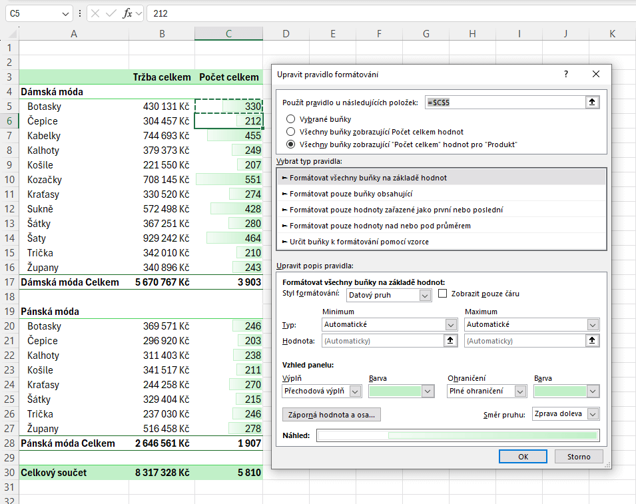Click the OK button
The image size is (636, 504).
point(523,457)
